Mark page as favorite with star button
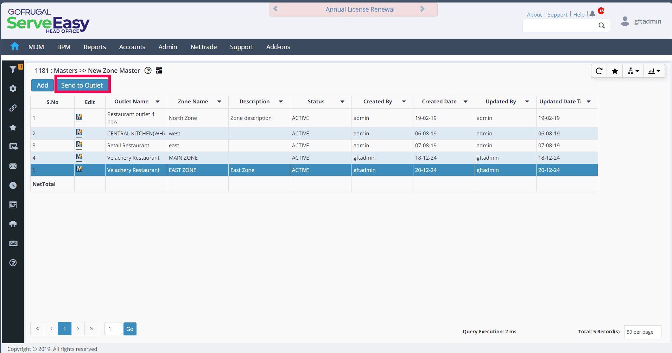672x353 pixels. coord(615,71)
